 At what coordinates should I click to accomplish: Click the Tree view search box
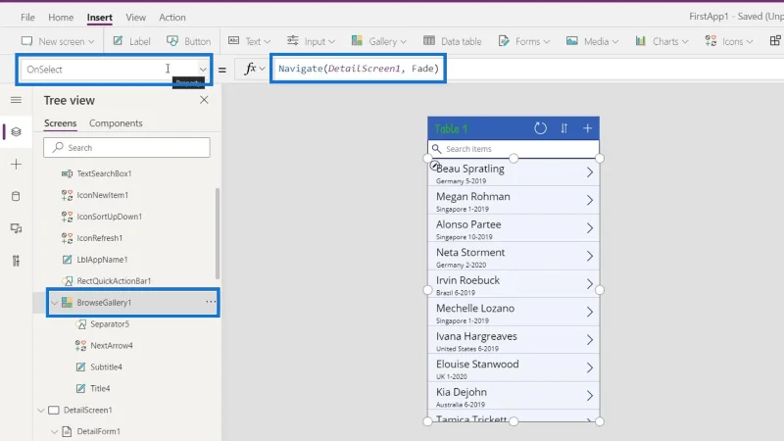coord(126,148)
